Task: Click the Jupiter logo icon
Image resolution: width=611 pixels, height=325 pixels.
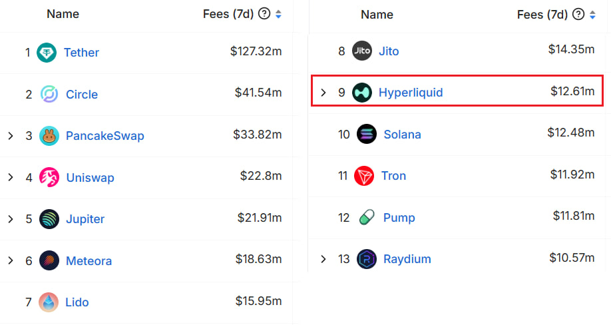Action: click(49, 218)
